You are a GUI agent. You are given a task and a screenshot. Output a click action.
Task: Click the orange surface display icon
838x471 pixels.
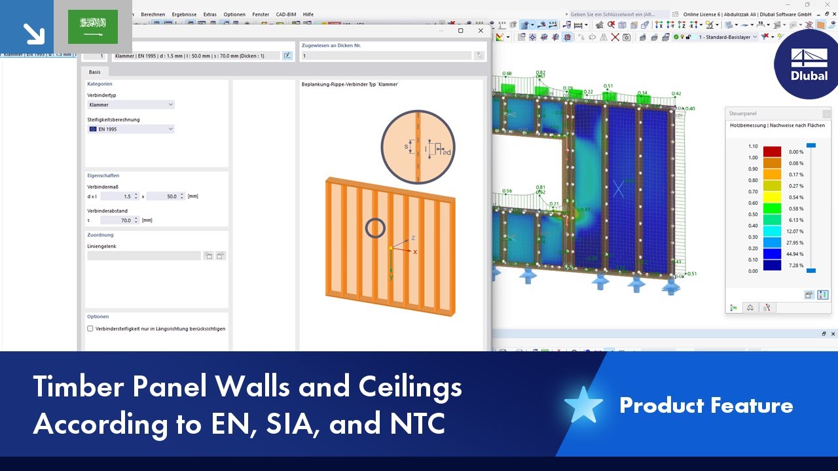[820, 25]
